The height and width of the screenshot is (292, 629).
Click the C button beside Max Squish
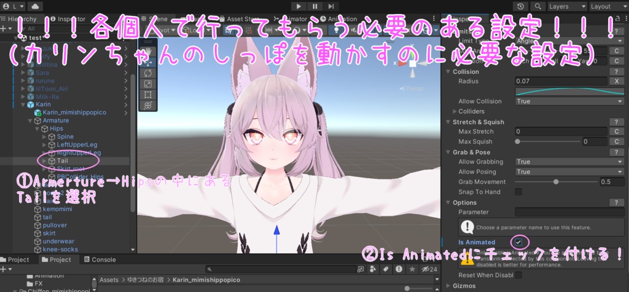615,141
